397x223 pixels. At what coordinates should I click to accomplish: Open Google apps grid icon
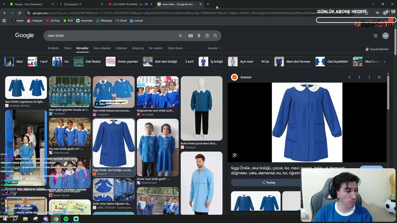click(x=376, y=36)
